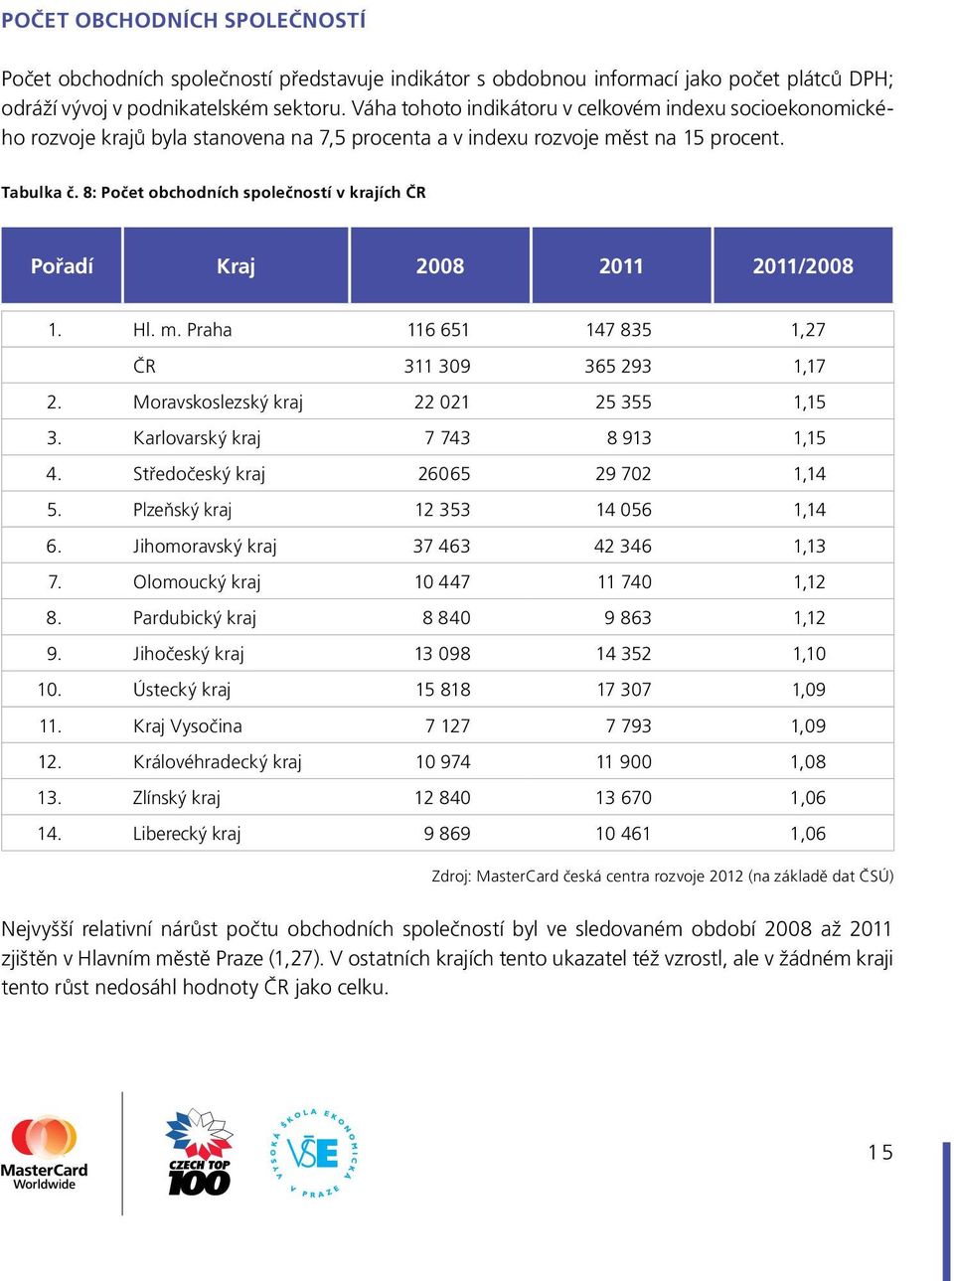Click the value '12 353' for Plzeňský kraj
The width and height of the screenshot is (954, 1281).
point(442,510)
